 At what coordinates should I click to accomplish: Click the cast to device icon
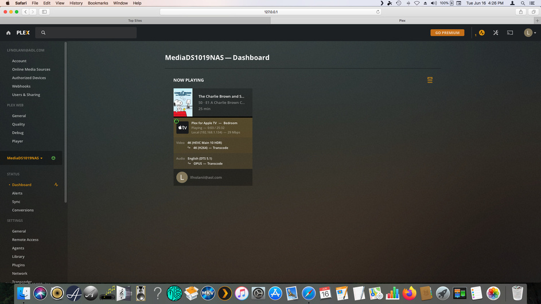pyautogui.click(x=510, y=33)
